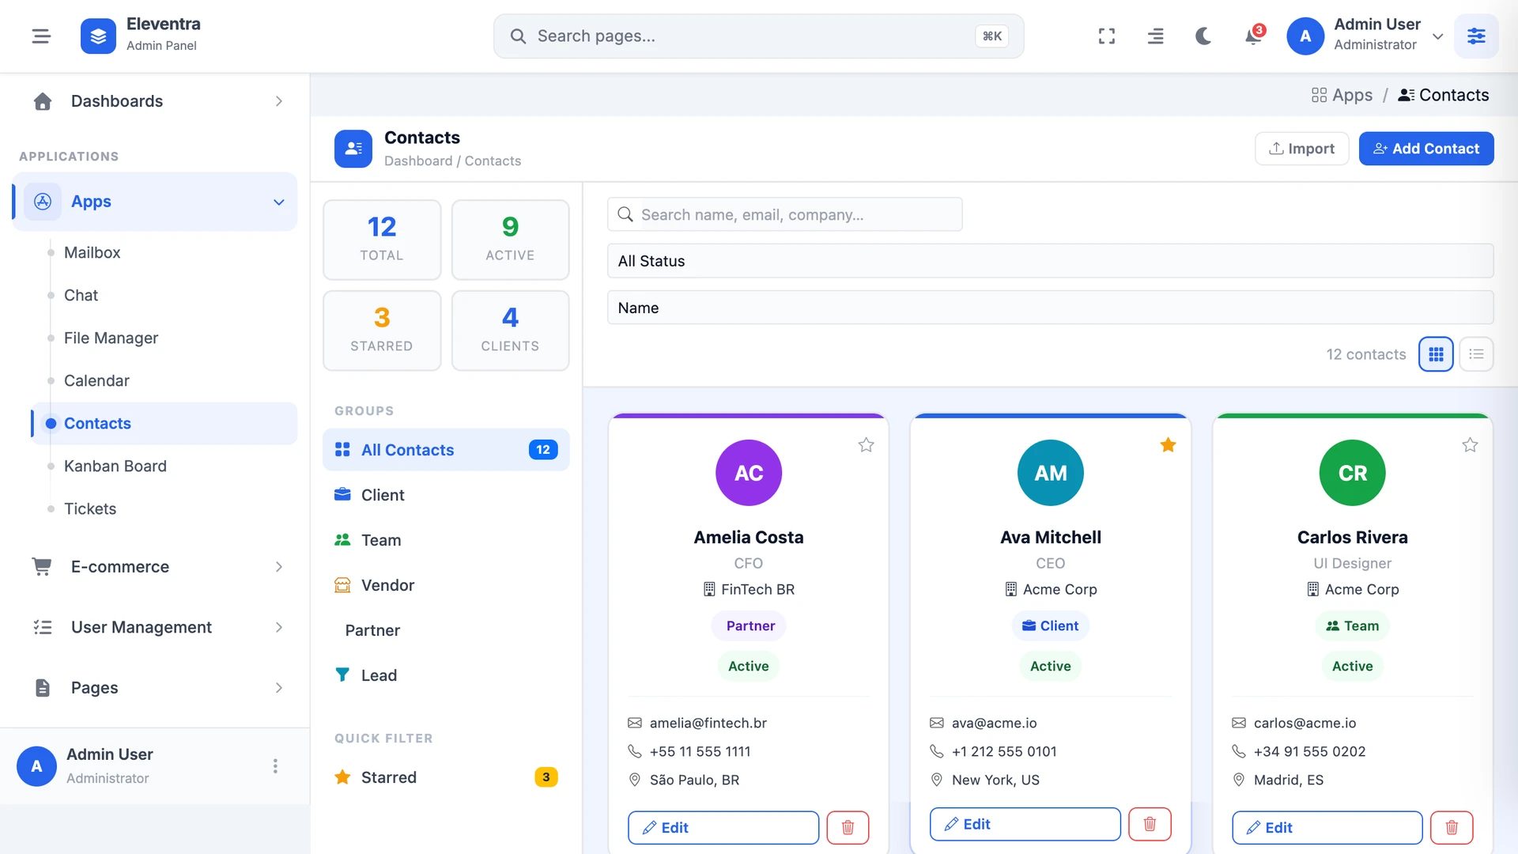Select the 4 Clients stat card
Viewport: 1518px width, 854px height.
pos(510,331)
